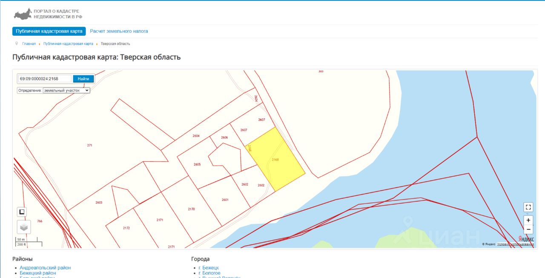Open 'Условия использования' Yandex terms link
545x278 pixels.
click(515, 244)
